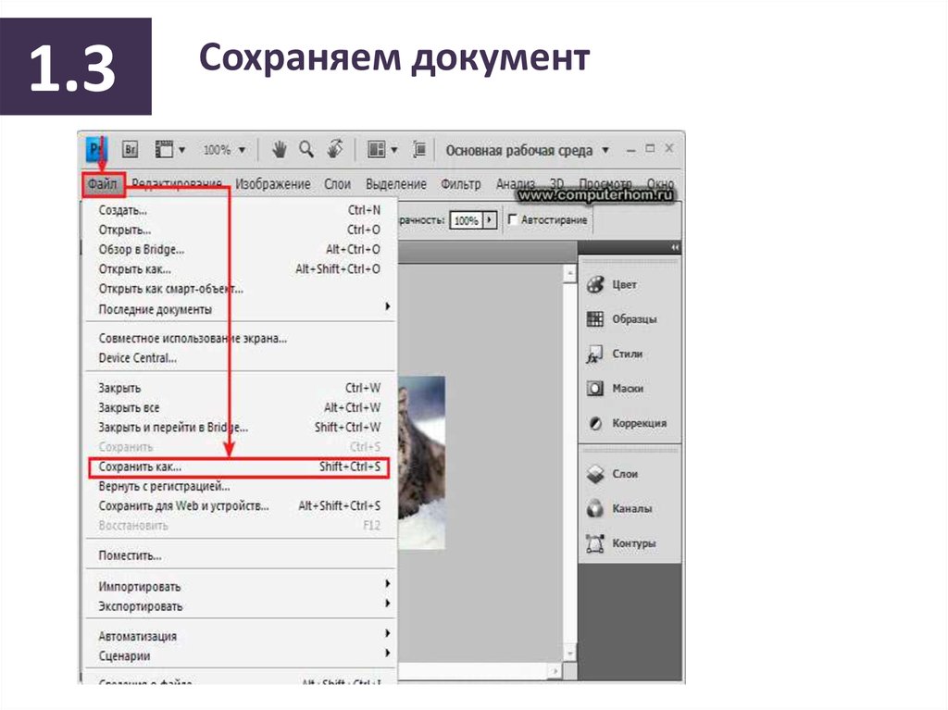Open the Цвет (Color) panel

(x=623, y=285)
